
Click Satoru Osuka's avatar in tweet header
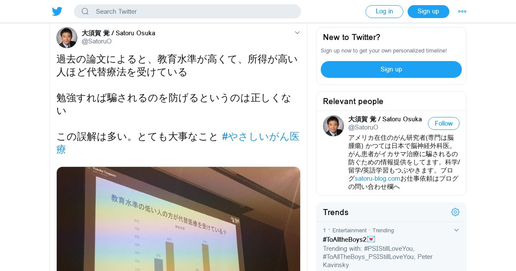[x=67, y=37]
